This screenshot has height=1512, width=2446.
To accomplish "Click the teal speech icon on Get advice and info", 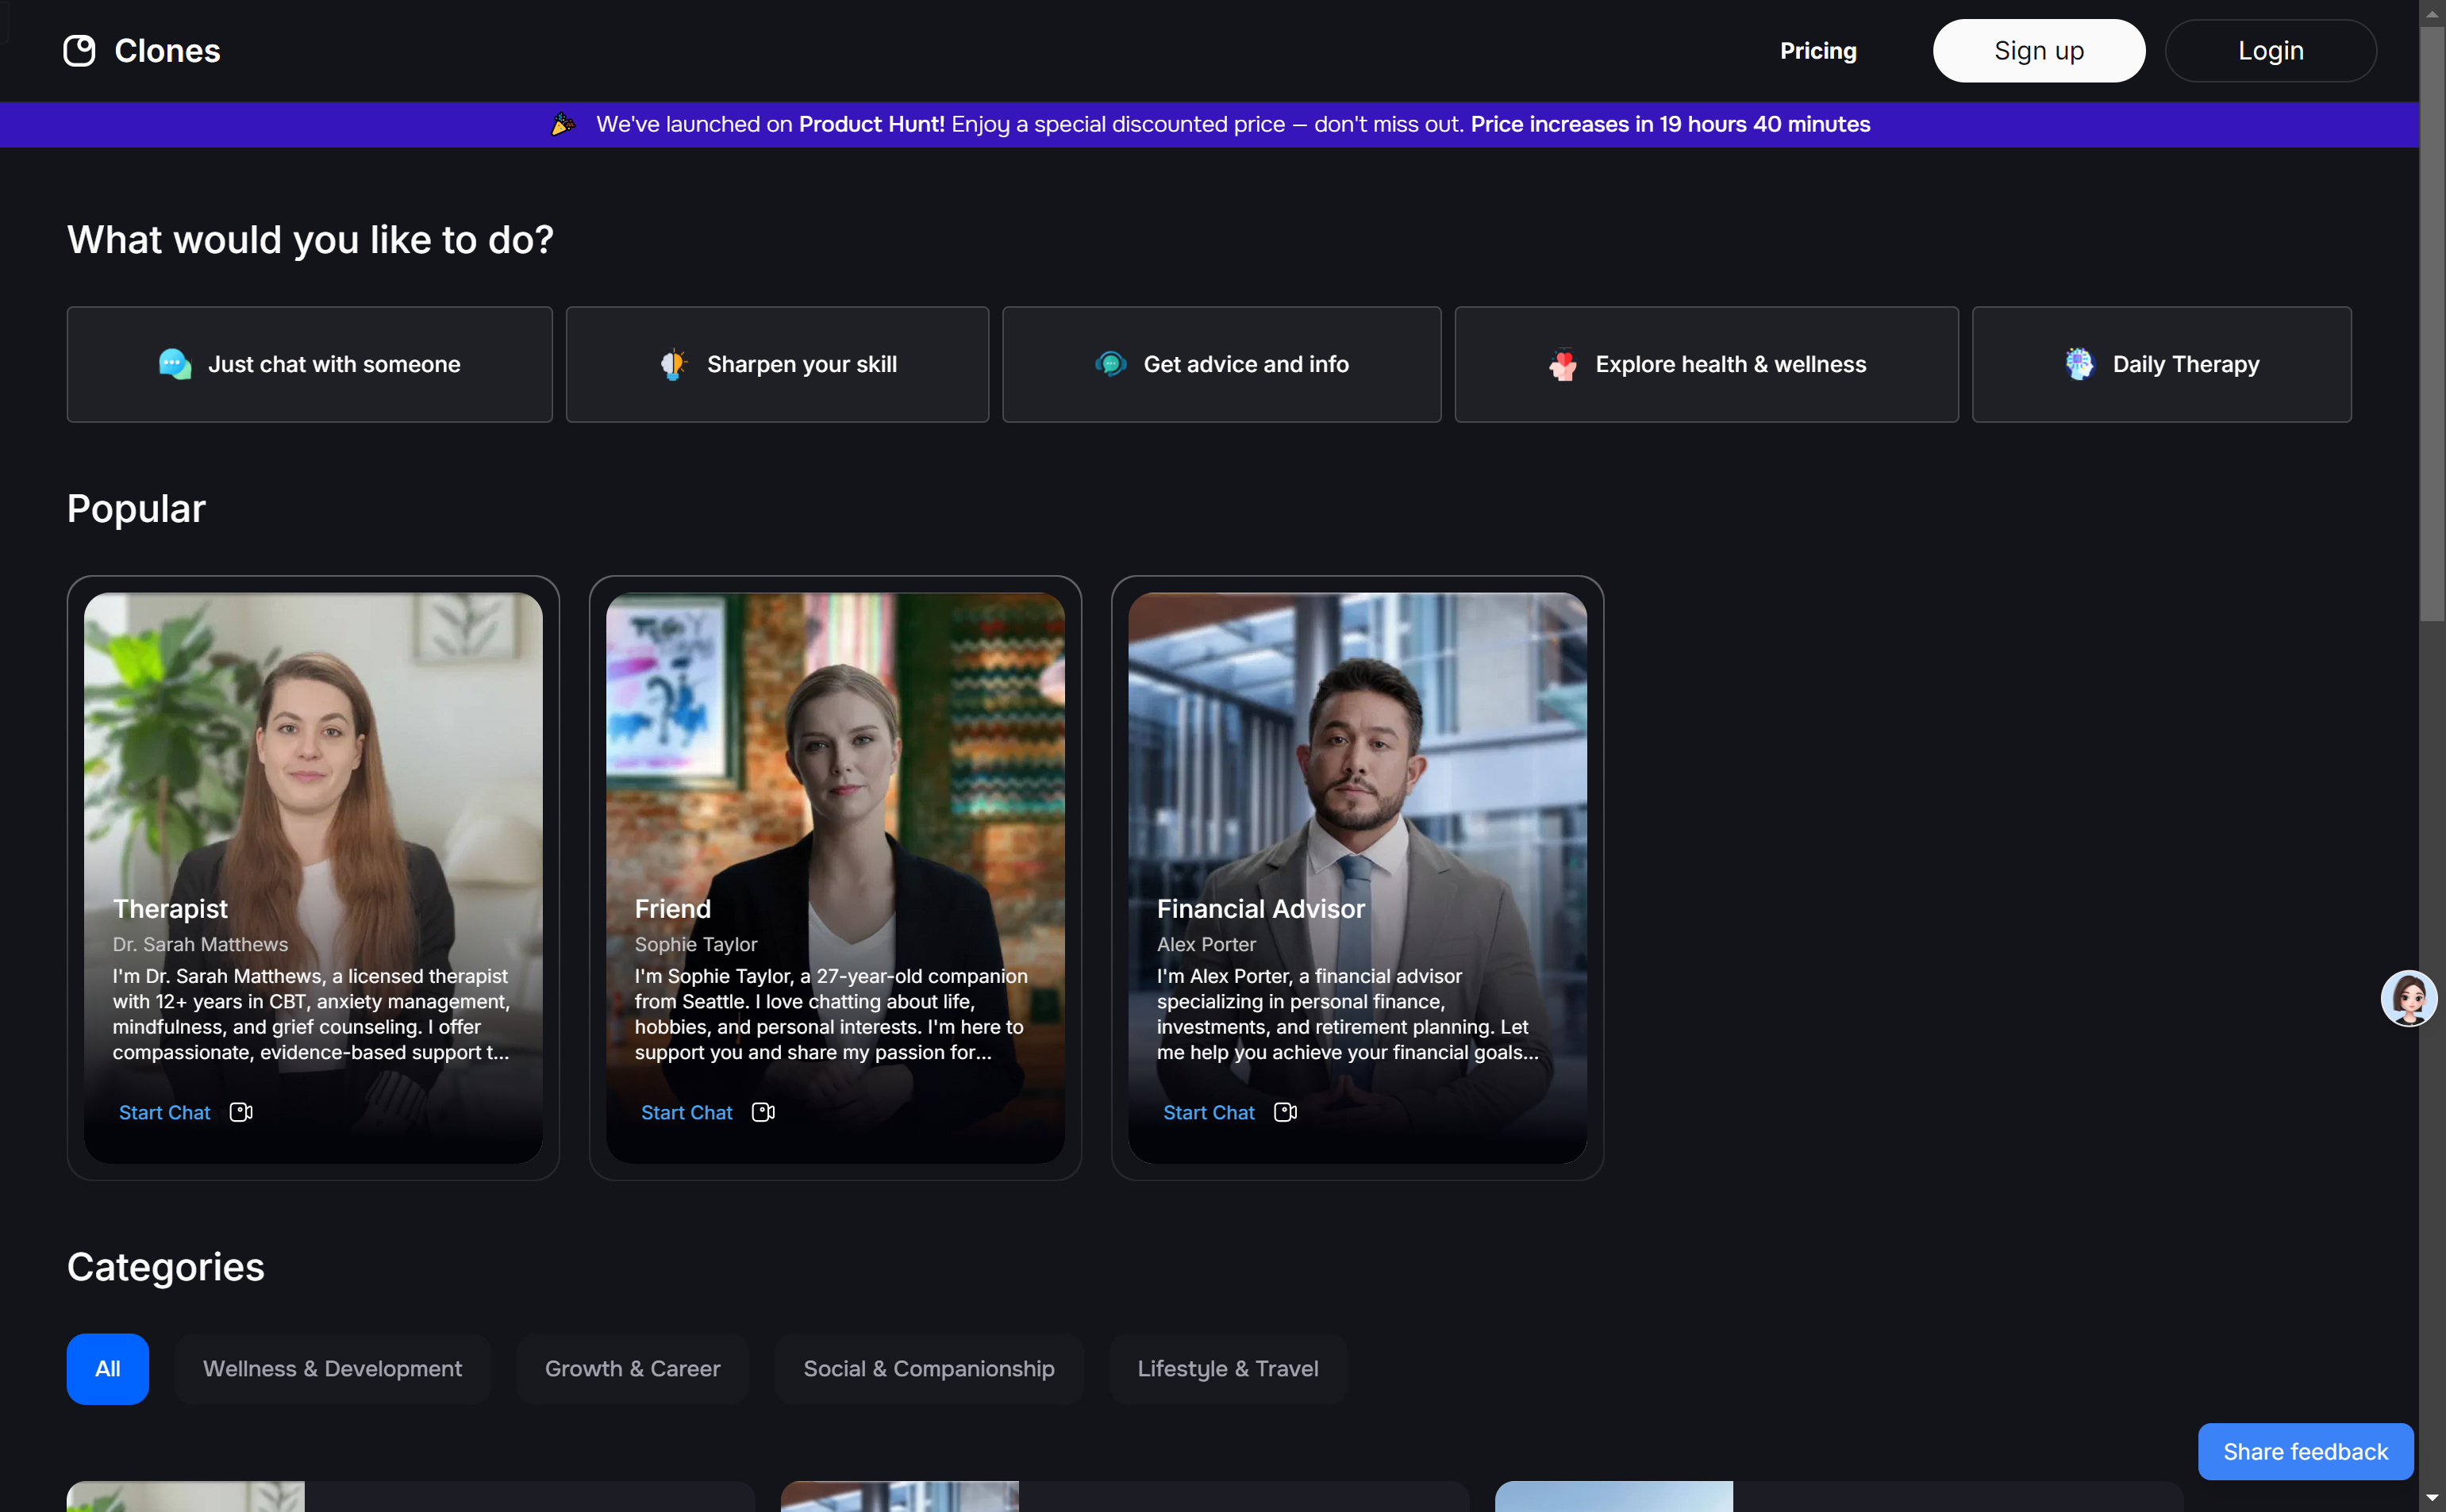I will click(x=1110, y=364).
